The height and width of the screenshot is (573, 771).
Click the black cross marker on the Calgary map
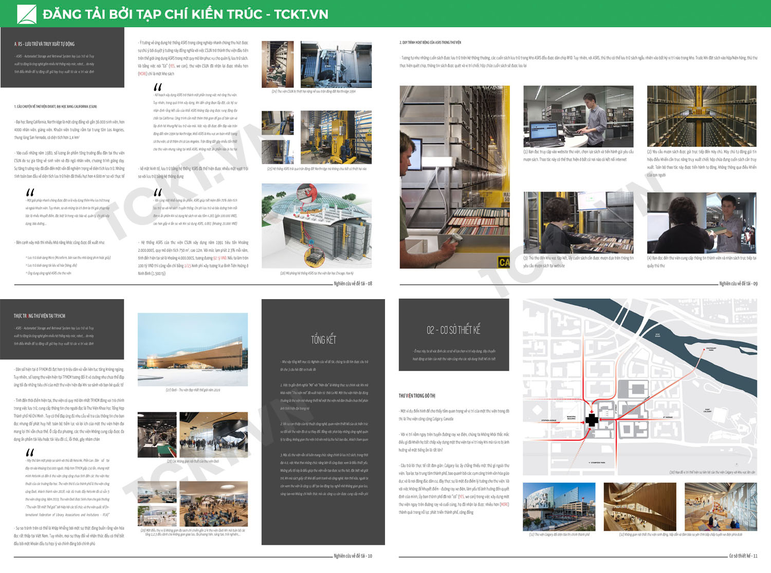[x=592, y=420]
